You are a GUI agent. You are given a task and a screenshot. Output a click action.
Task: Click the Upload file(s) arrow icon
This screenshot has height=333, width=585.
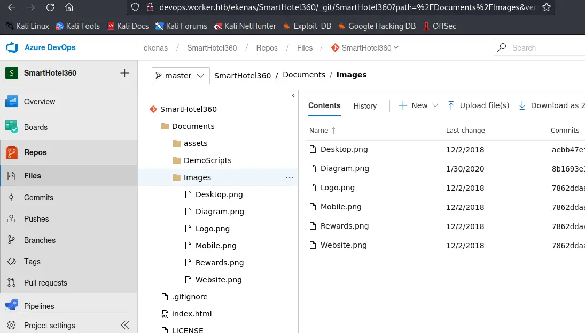coord(451,105)
